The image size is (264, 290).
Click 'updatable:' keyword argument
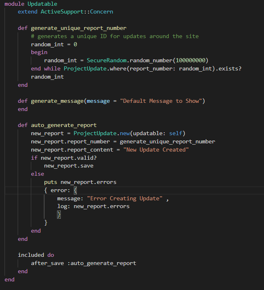pos(149,134)
